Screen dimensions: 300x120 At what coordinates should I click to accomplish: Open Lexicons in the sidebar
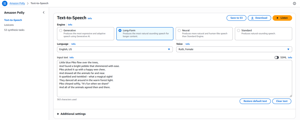(9, 25)
